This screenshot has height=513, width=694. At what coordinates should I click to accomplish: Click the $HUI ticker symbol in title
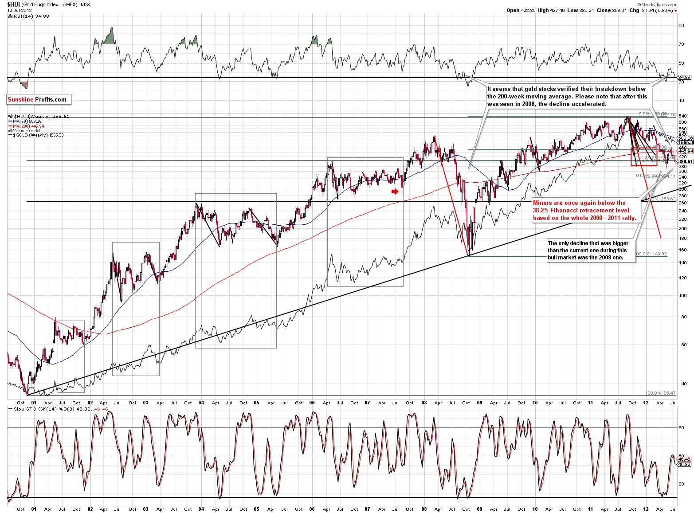point(13,4)
